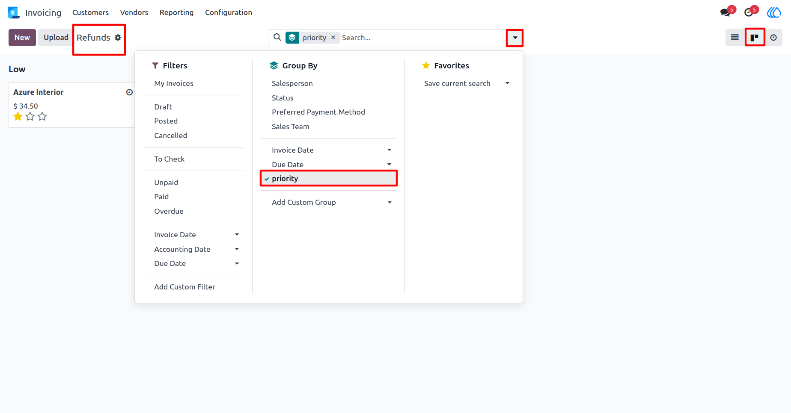Switch to kanban view
The width and height of the screenshot is (791, 413).
(x=754, y=38)
